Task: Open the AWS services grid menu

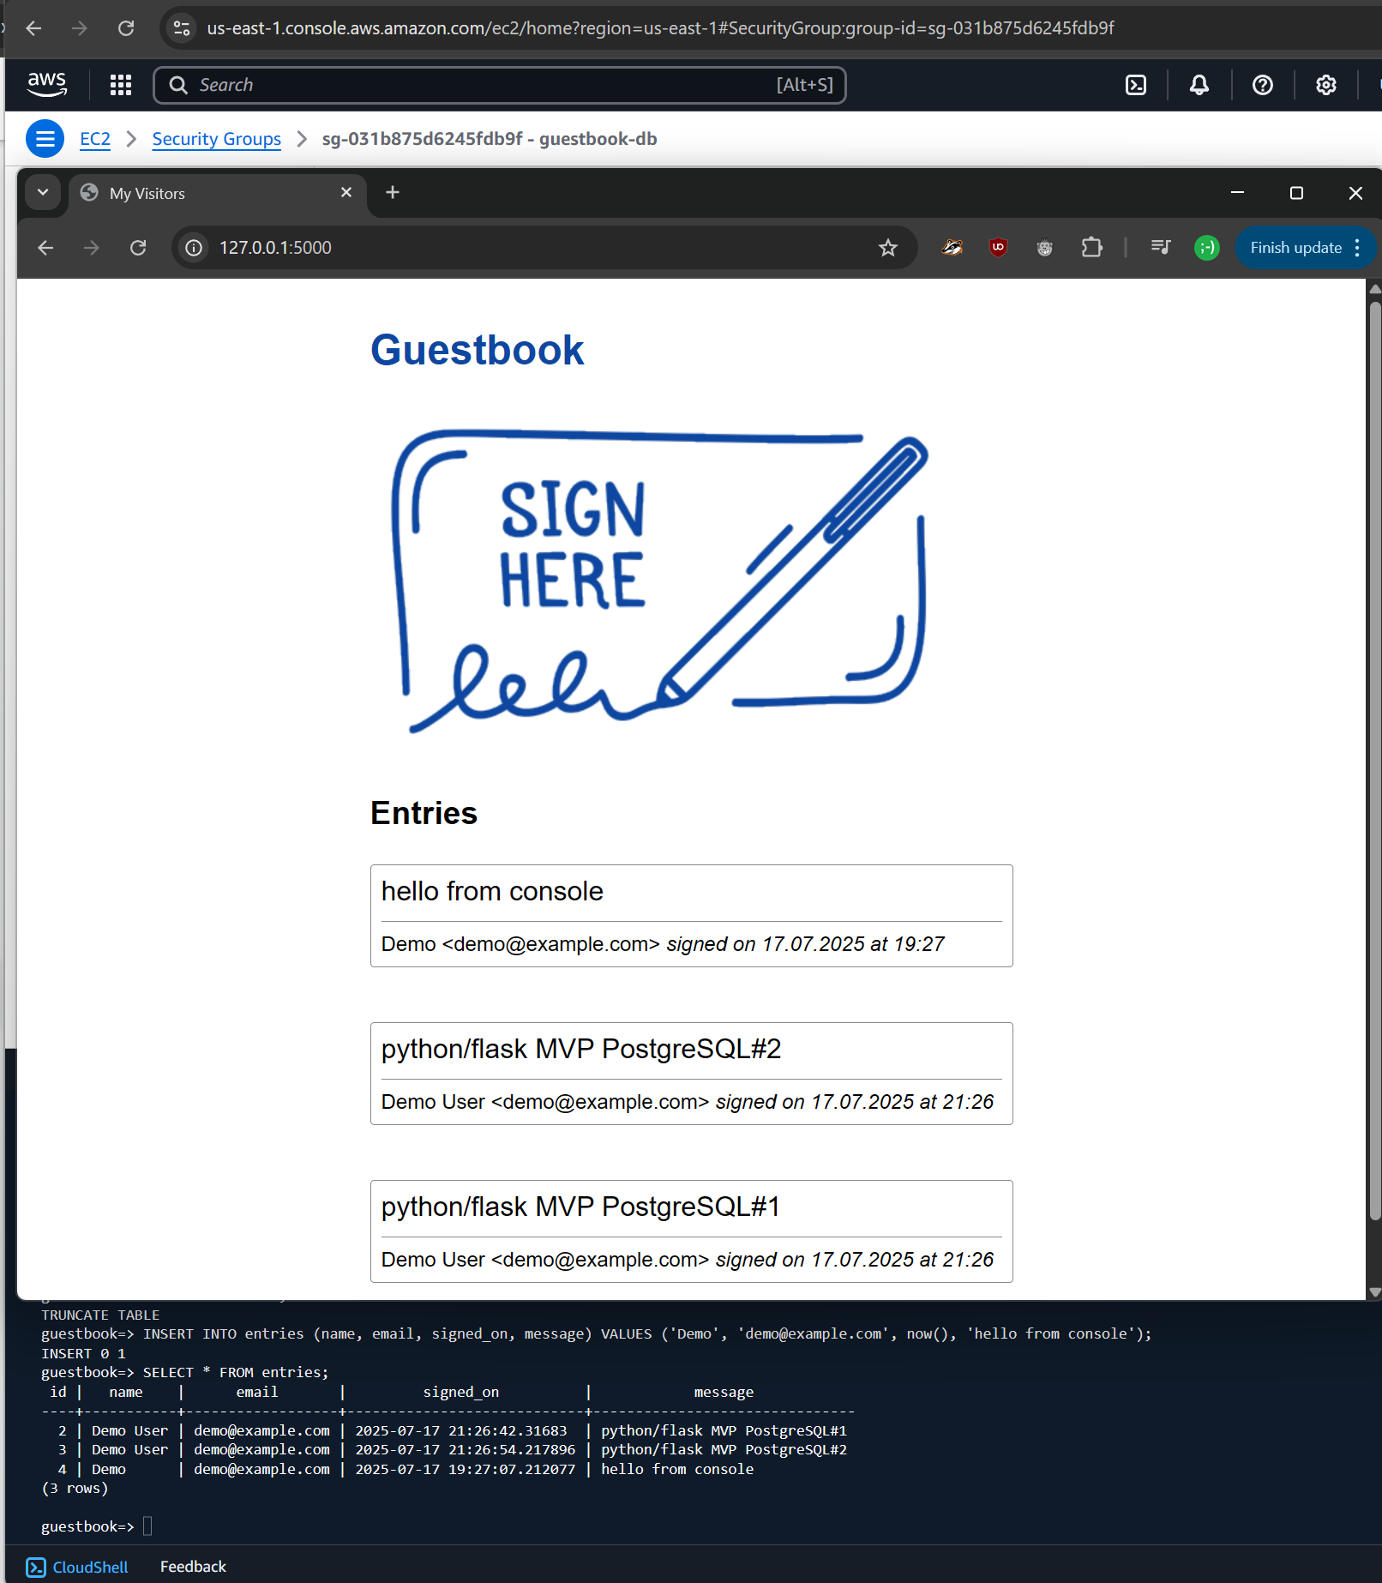Action: click(x=121, y=85)
